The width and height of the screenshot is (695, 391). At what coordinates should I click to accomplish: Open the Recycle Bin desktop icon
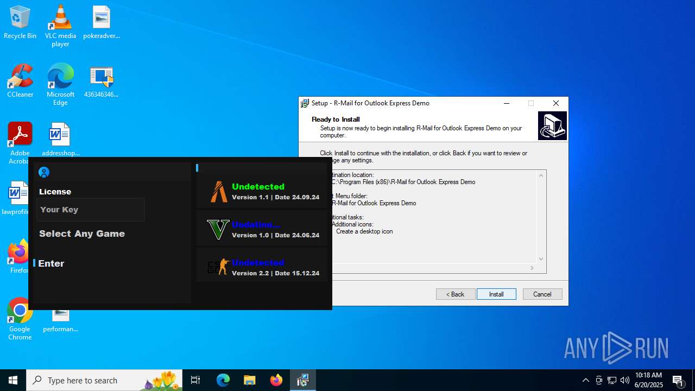click(20, 23)
